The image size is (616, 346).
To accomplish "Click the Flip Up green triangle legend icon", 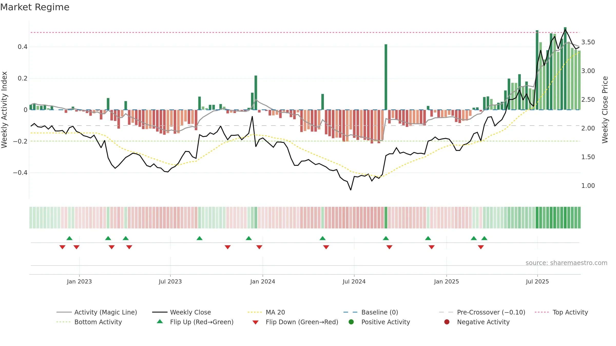I will [x=160, y=321].
